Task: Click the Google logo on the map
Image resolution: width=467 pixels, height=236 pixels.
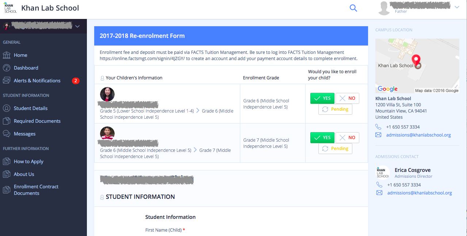Action: pos(387,89)
